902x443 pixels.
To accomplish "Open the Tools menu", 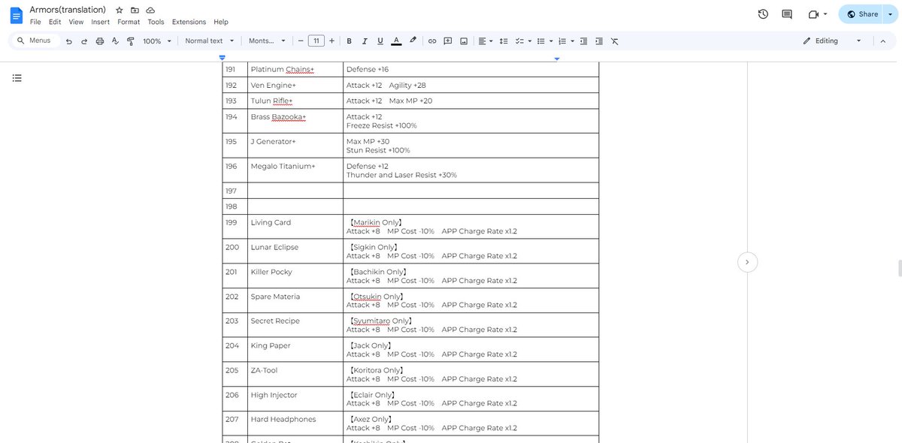I will coord(156,22).
